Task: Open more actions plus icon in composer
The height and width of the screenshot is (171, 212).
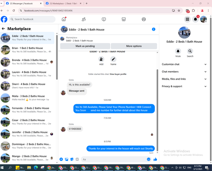Action: [x=61, y=159]
